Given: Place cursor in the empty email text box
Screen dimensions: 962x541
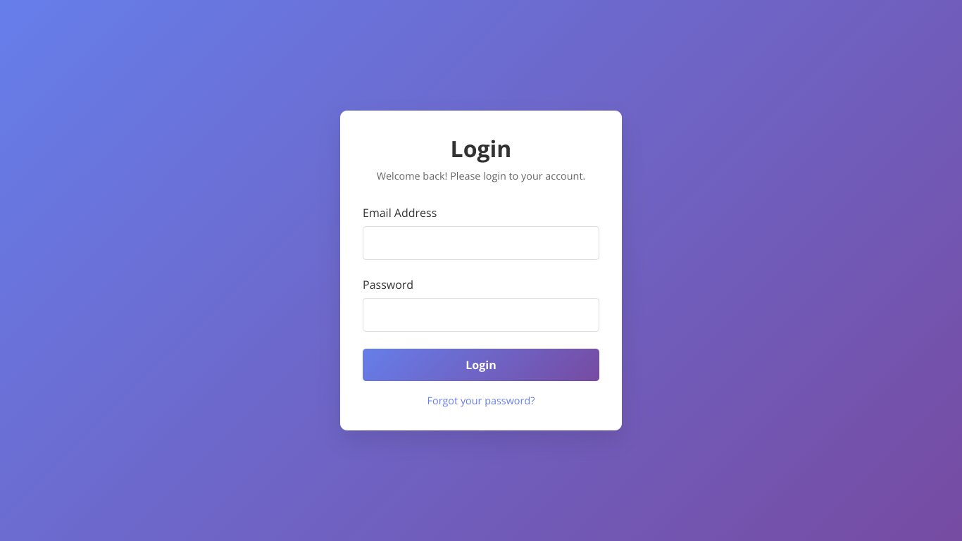Looking at the screenshot, I should [x=481, y=243].
